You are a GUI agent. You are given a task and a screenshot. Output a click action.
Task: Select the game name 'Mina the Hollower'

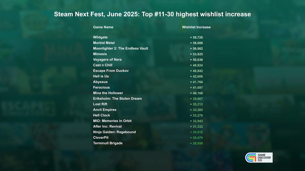point(108,93)
